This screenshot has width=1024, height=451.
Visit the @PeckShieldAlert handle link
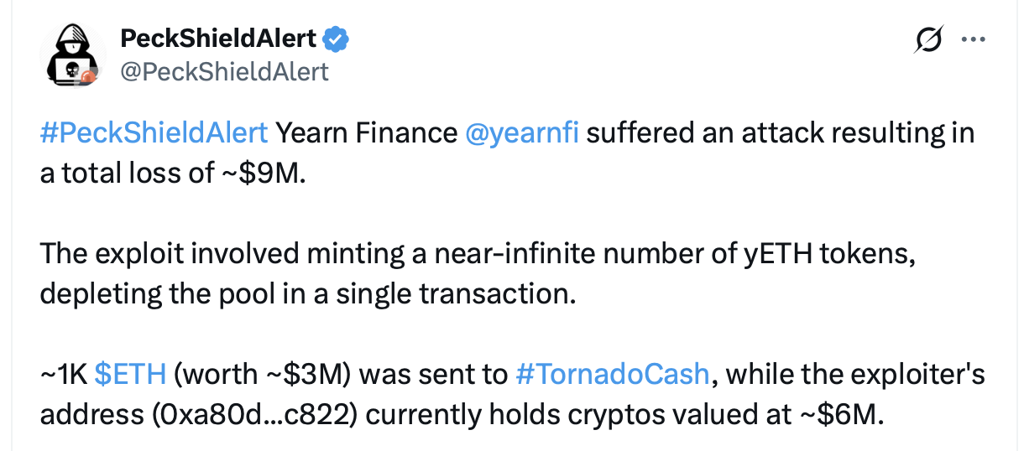pyautogui.click(x=224, y=71)
